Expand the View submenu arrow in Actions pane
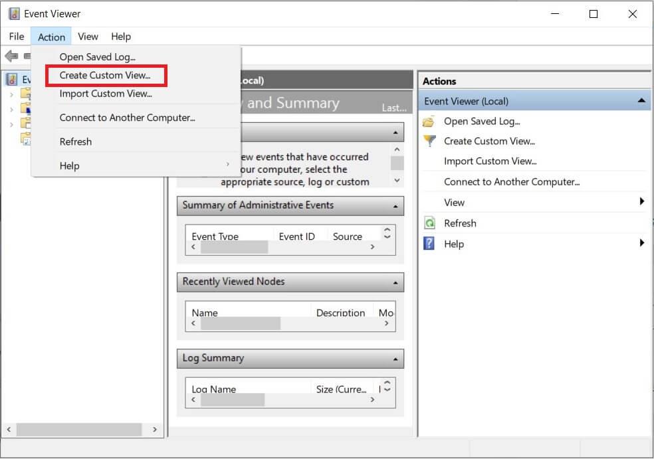Viewport: 654px width, 459px height. coord(642,202)
